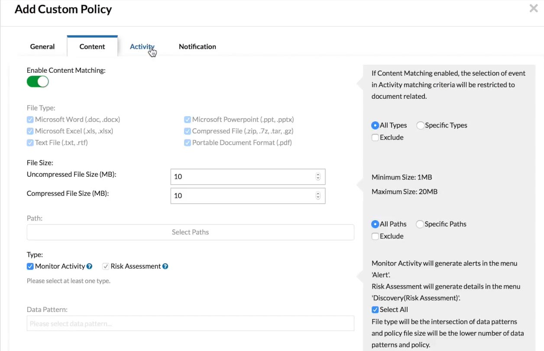Screen dimensions: 544x351
Task: Check the Exclude box under All Paths
Action: [x=375, y=237]
